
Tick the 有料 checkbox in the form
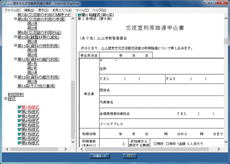(167, 144)
